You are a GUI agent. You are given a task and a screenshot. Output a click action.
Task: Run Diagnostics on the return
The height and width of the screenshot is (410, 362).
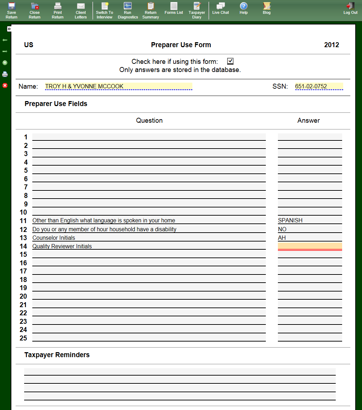coord(128,10)
